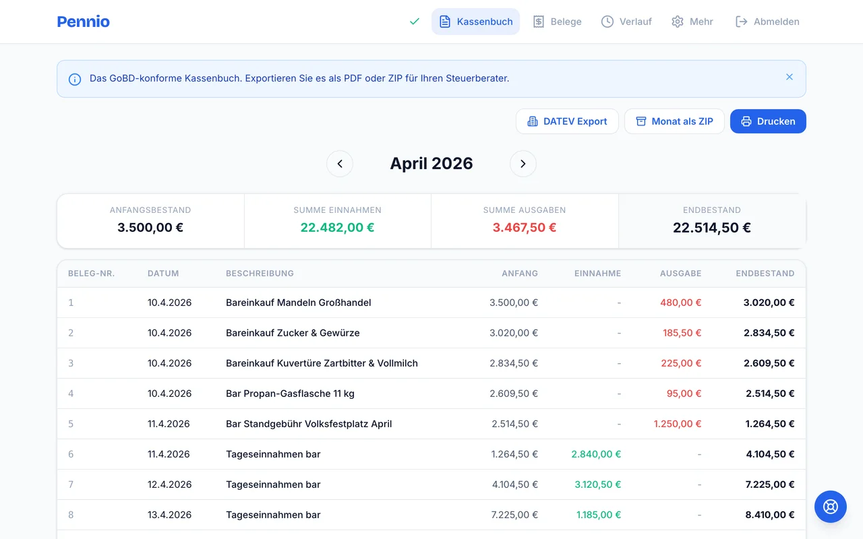Click the info icon in the banner
The image size is (863, 539).
75,79
